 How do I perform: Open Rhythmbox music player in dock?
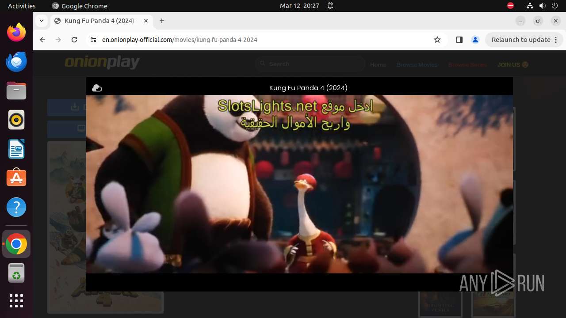click(x=16, y=120)
